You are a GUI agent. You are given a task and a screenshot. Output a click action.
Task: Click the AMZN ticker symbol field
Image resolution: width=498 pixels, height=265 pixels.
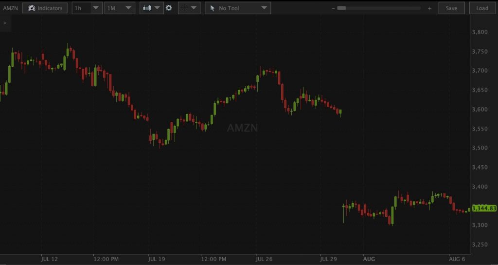(x=10, y=8)
